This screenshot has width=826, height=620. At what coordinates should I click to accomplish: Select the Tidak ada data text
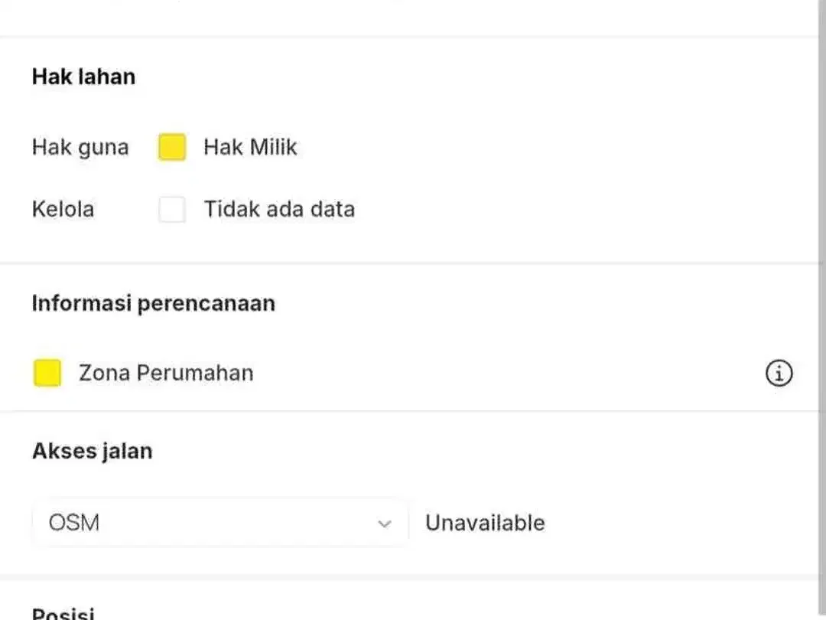pos(279,209)
